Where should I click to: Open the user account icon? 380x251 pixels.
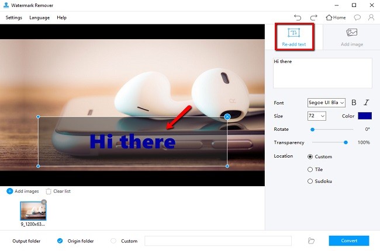(x=371, y=18)
